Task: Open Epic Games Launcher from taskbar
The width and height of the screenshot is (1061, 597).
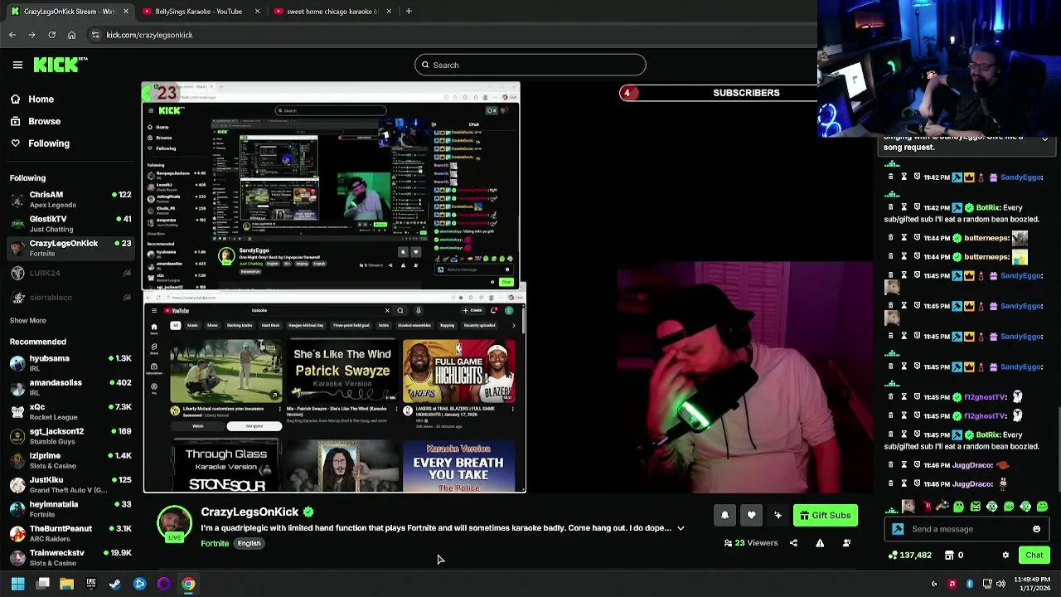Action: pyautogui.click(x=91, y=584)
